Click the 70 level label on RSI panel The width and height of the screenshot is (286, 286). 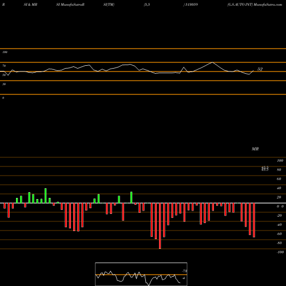[4, 66]
